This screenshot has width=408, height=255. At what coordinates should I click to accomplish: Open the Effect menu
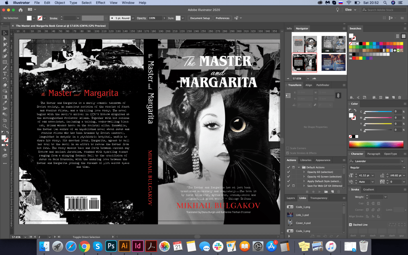pos(100,3)
